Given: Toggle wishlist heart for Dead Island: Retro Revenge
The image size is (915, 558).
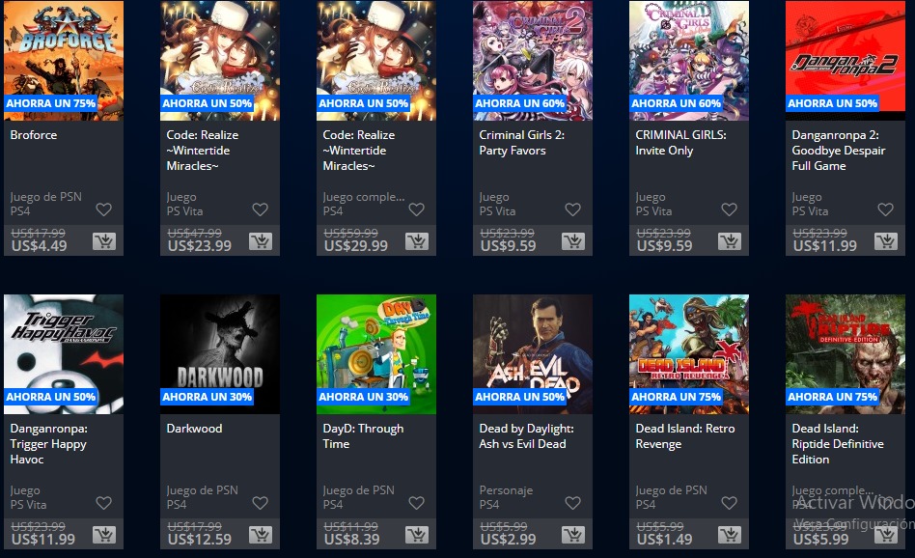Looking at the screenshot, I should click(730, 503).
